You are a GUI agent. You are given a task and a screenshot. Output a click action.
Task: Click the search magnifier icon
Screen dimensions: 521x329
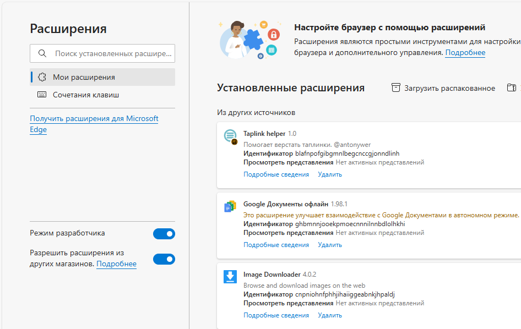(x=42, y=53)
